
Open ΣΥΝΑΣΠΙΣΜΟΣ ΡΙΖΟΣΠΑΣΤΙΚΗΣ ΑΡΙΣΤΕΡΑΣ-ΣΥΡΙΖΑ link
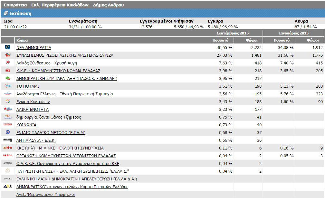pyautogui.click(x=65, y=55)
